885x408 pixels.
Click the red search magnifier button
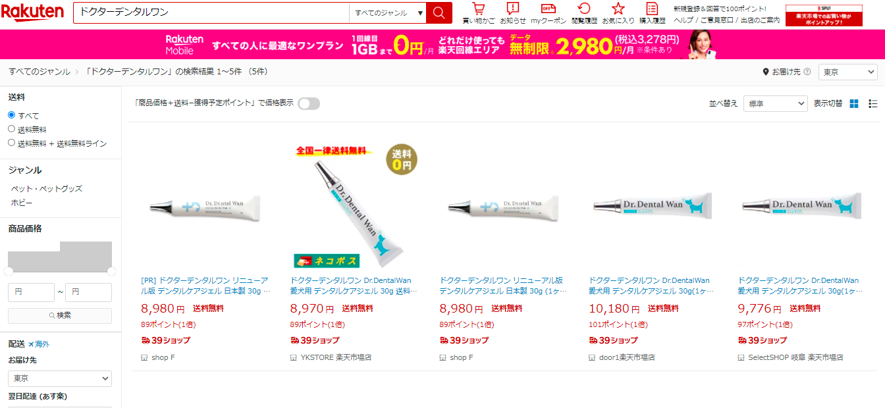[x=439, y=13]
